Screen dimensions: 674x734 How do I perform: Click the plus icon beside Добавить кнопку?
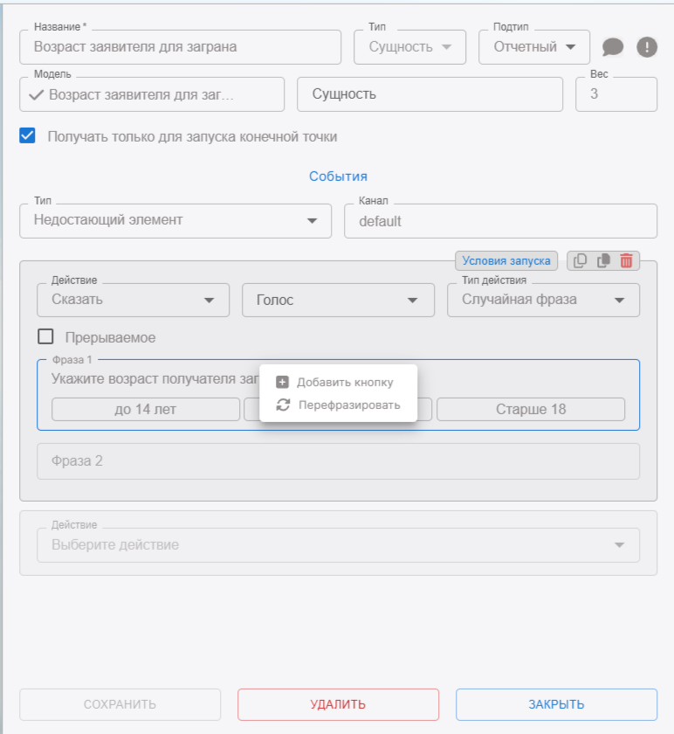282,382
